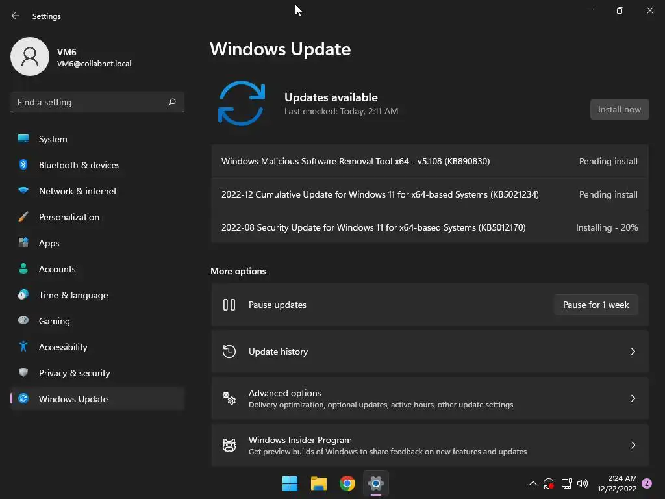
Task: Open Windows Insider Program chevron arrow
Action: tap(633, 444)
